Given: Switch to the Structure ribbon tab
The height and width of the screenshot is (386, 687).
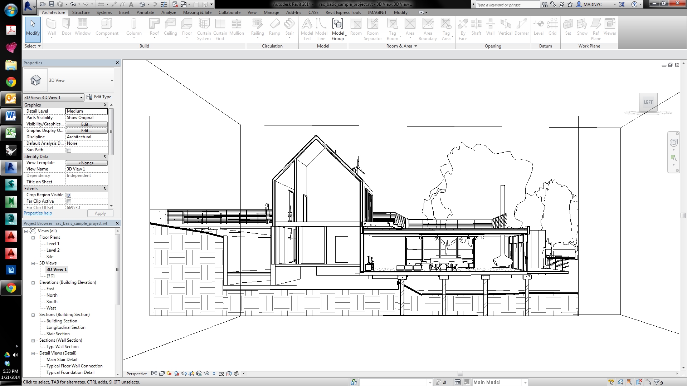Looking at the screenshot, I should 81,12.
